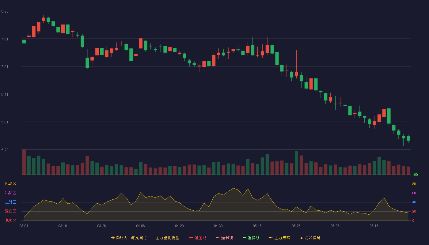Click the 5.81 price axis label
The image size is (429, 245).
[x=5, y=122]
